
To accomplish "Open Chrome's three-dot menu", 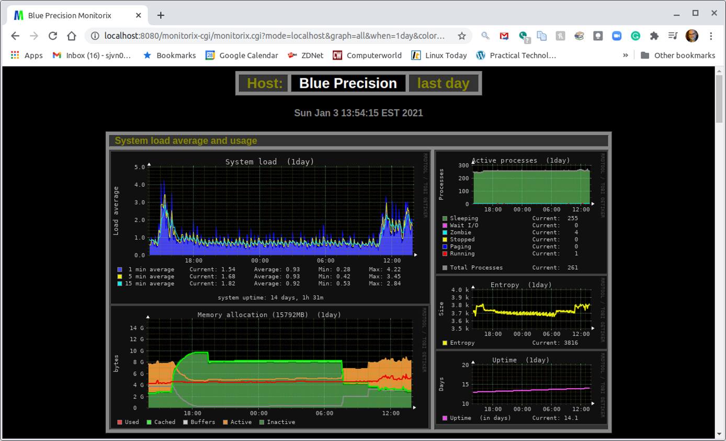I will (711, 36).
